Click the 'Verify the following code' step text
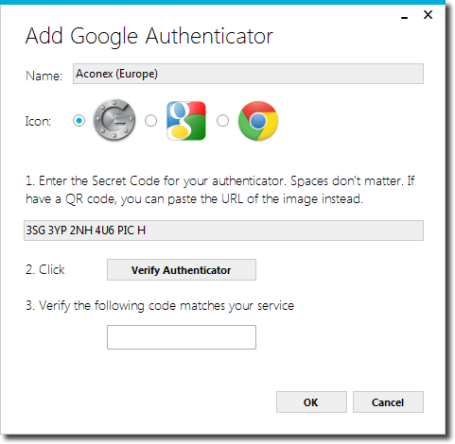Image resolution: width=455 pixels, height=444 pixels. point(160,306)
